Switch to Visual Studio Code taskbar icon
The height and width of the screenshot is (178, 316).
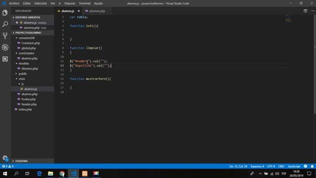74,174
